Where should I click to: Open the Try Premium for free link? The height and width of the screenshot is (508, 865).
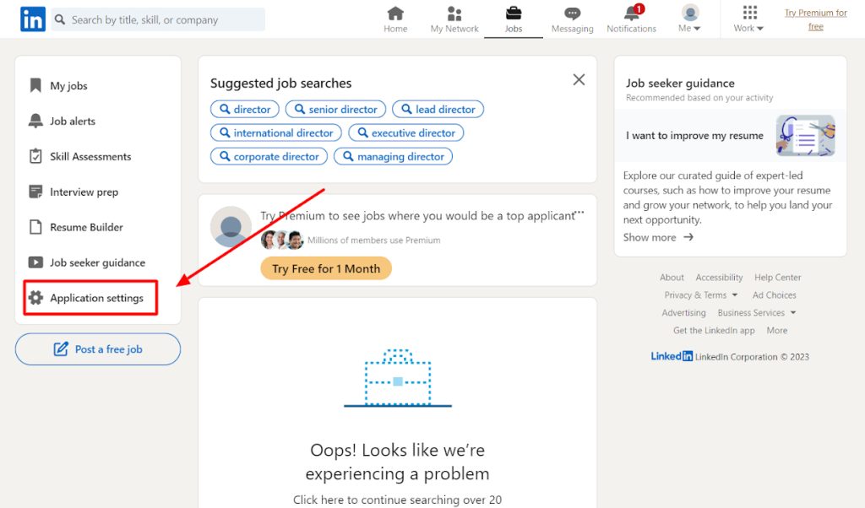[x=814, y=19]
